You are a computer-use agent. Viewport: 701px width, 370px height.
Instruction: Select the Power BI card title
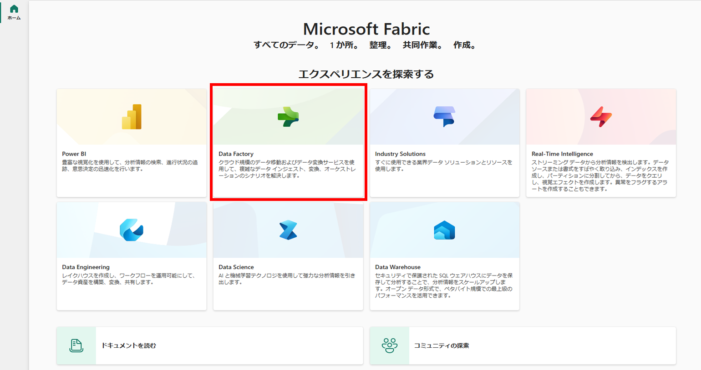point(74,154)
